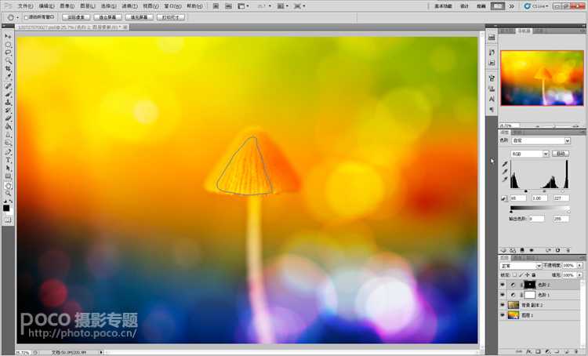This screenshot has width=588, height=356.
Task: Pick the white point eyedropper in Levels
Action: (504, 179)
